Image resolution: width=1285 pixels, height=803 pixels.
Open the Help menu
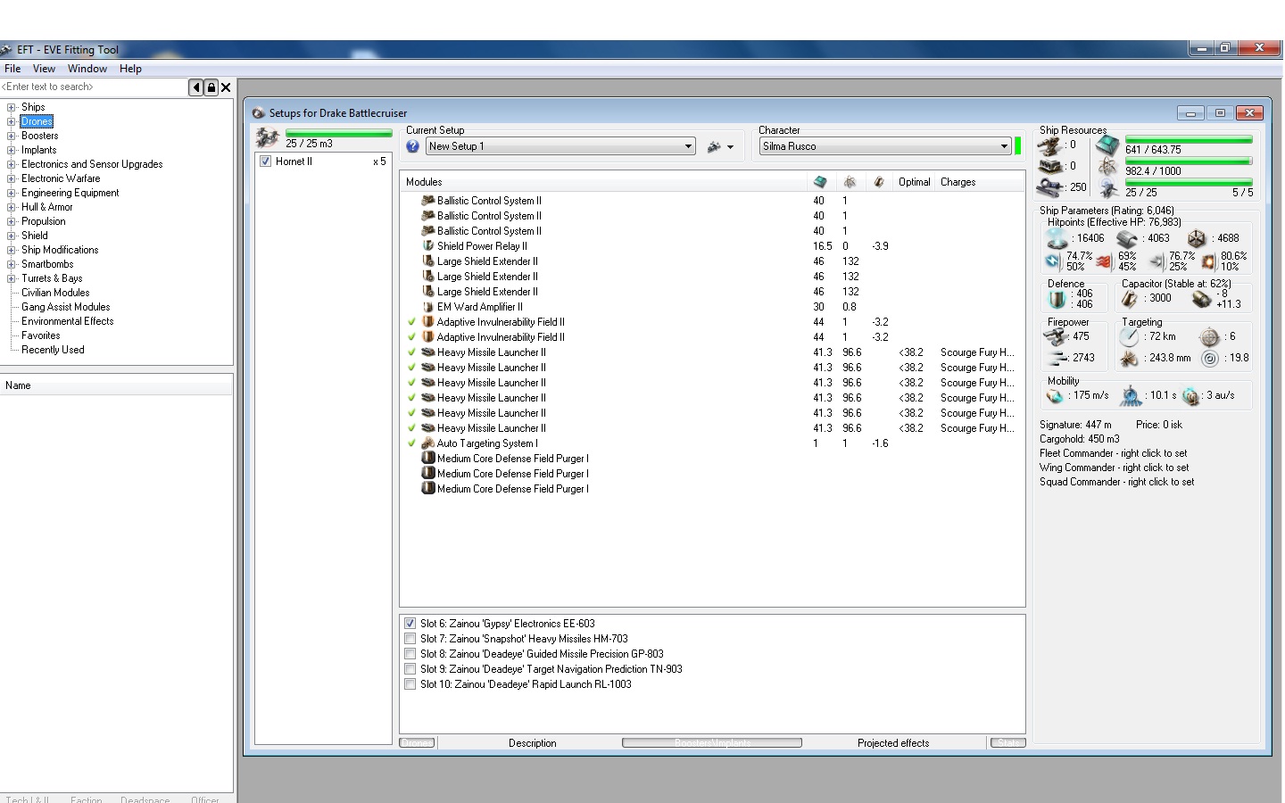coord(130,69)
